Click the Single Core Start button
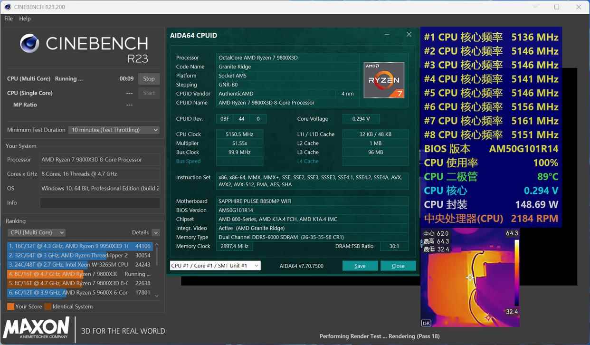This screenshot has height=345, width=590. pyautogui.click(x=149, y=93)
